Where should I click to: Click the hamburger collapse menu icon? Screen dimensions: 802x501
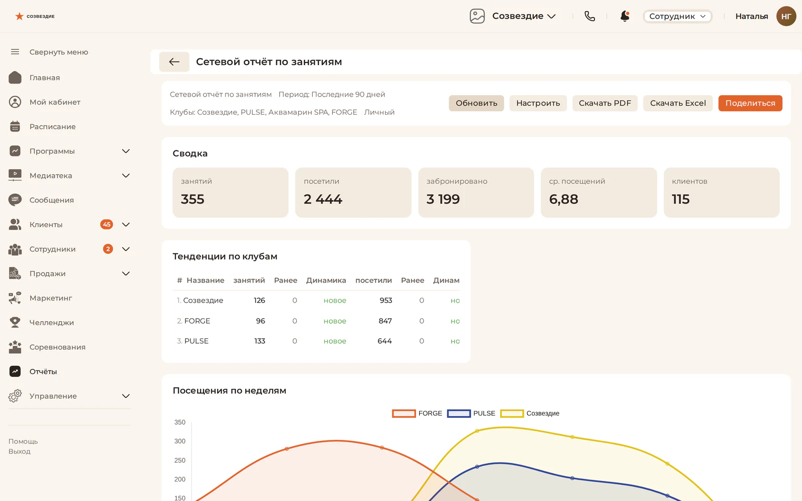15,52
